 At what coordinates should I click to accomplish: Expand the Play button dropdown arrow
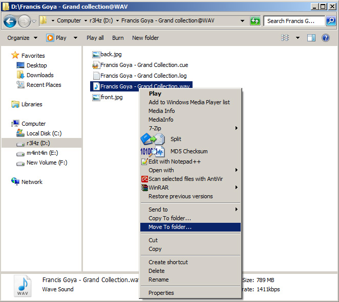coord(75,38)
